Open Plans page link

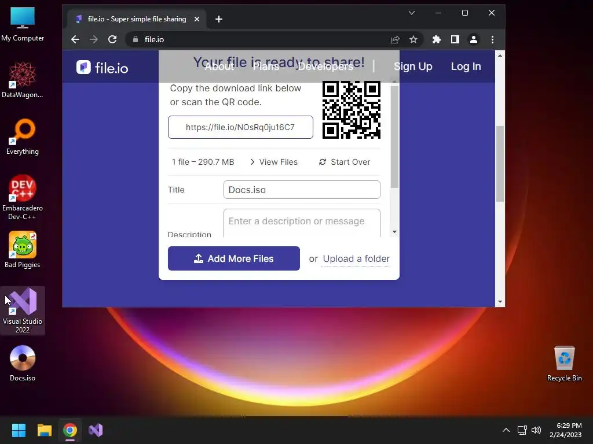(266, 66)
